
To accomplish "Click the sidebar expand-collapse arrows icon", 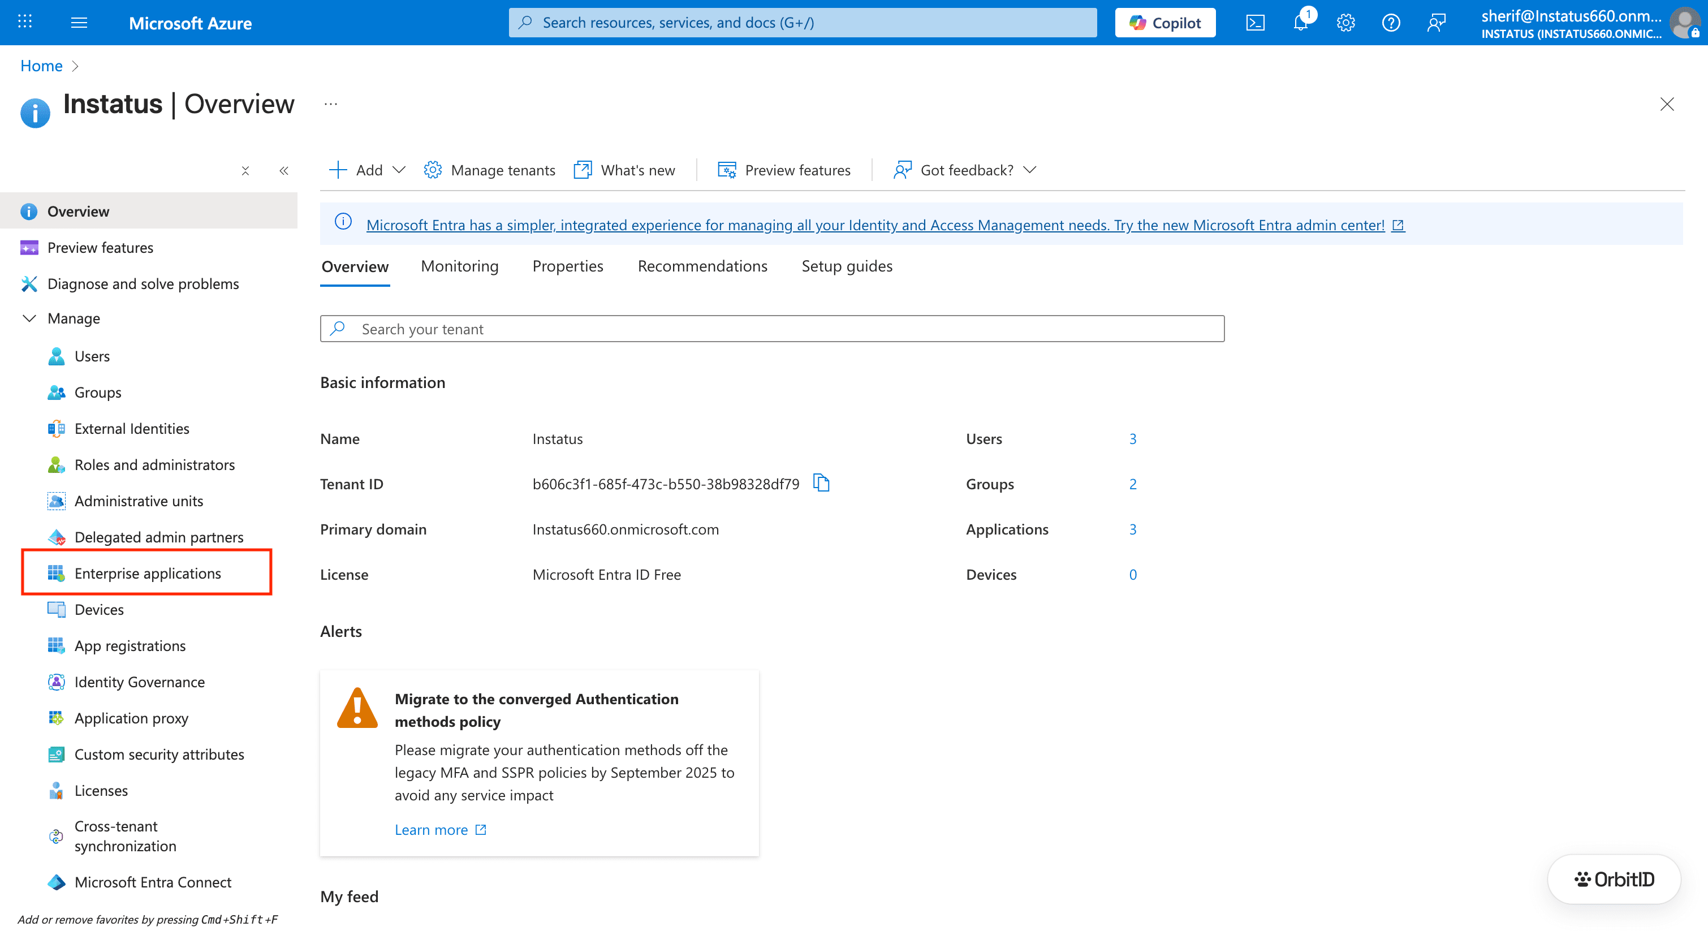I will [x=245, y=170].
